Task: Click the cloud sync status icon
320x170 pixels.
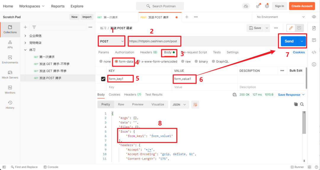Action: (x=246, y=6)
